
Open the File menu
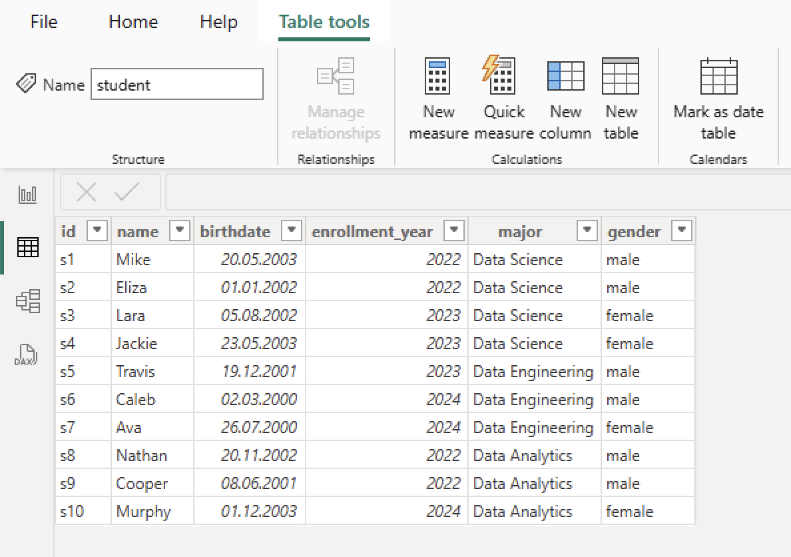point(44,22)
